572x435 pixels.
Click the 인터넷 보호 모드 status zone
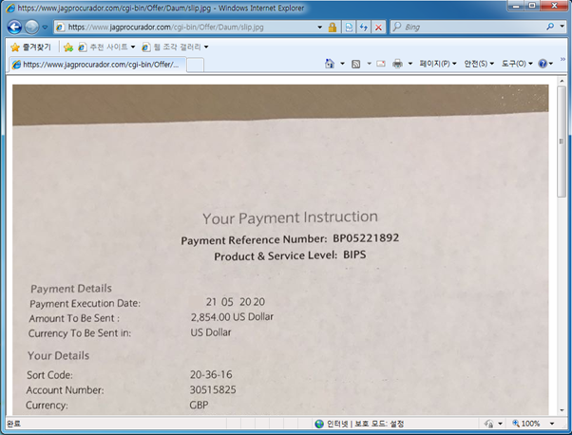pos(359,424)
